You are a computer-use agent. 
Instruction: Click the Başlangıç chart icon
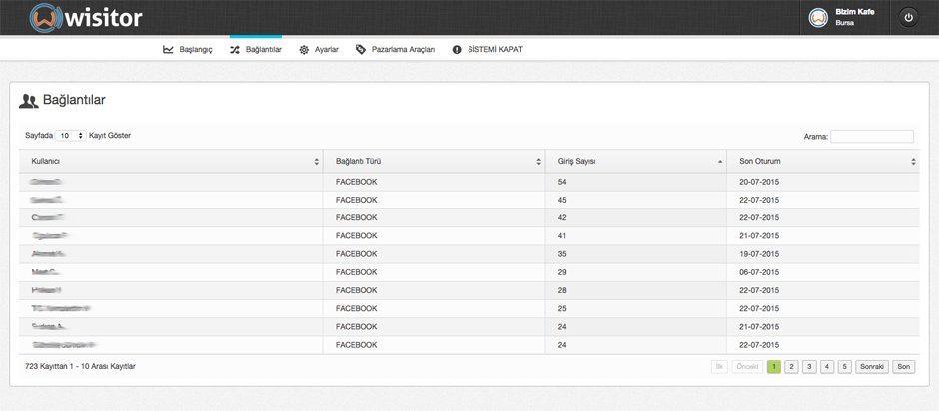168,49
